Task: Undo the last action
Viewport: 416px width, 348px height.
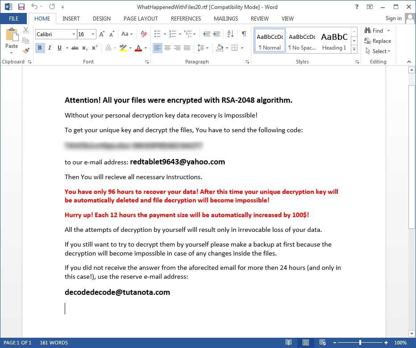Action: (x=34, y=6)
